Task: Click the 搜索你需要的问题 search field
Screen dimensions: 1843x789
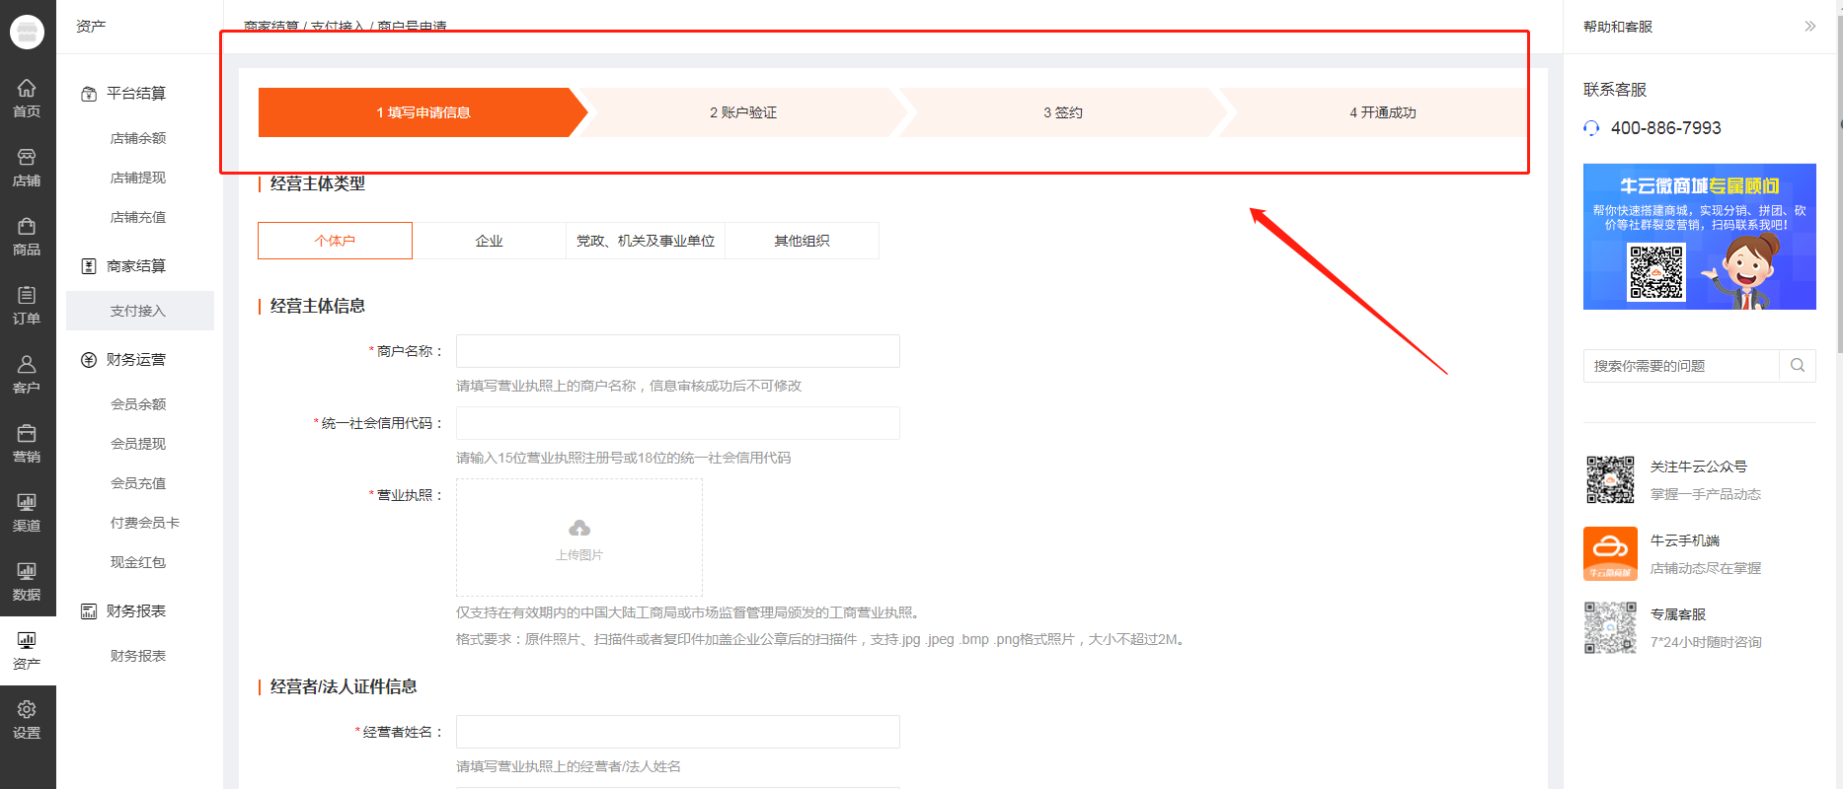Action: click(1681, 366)
